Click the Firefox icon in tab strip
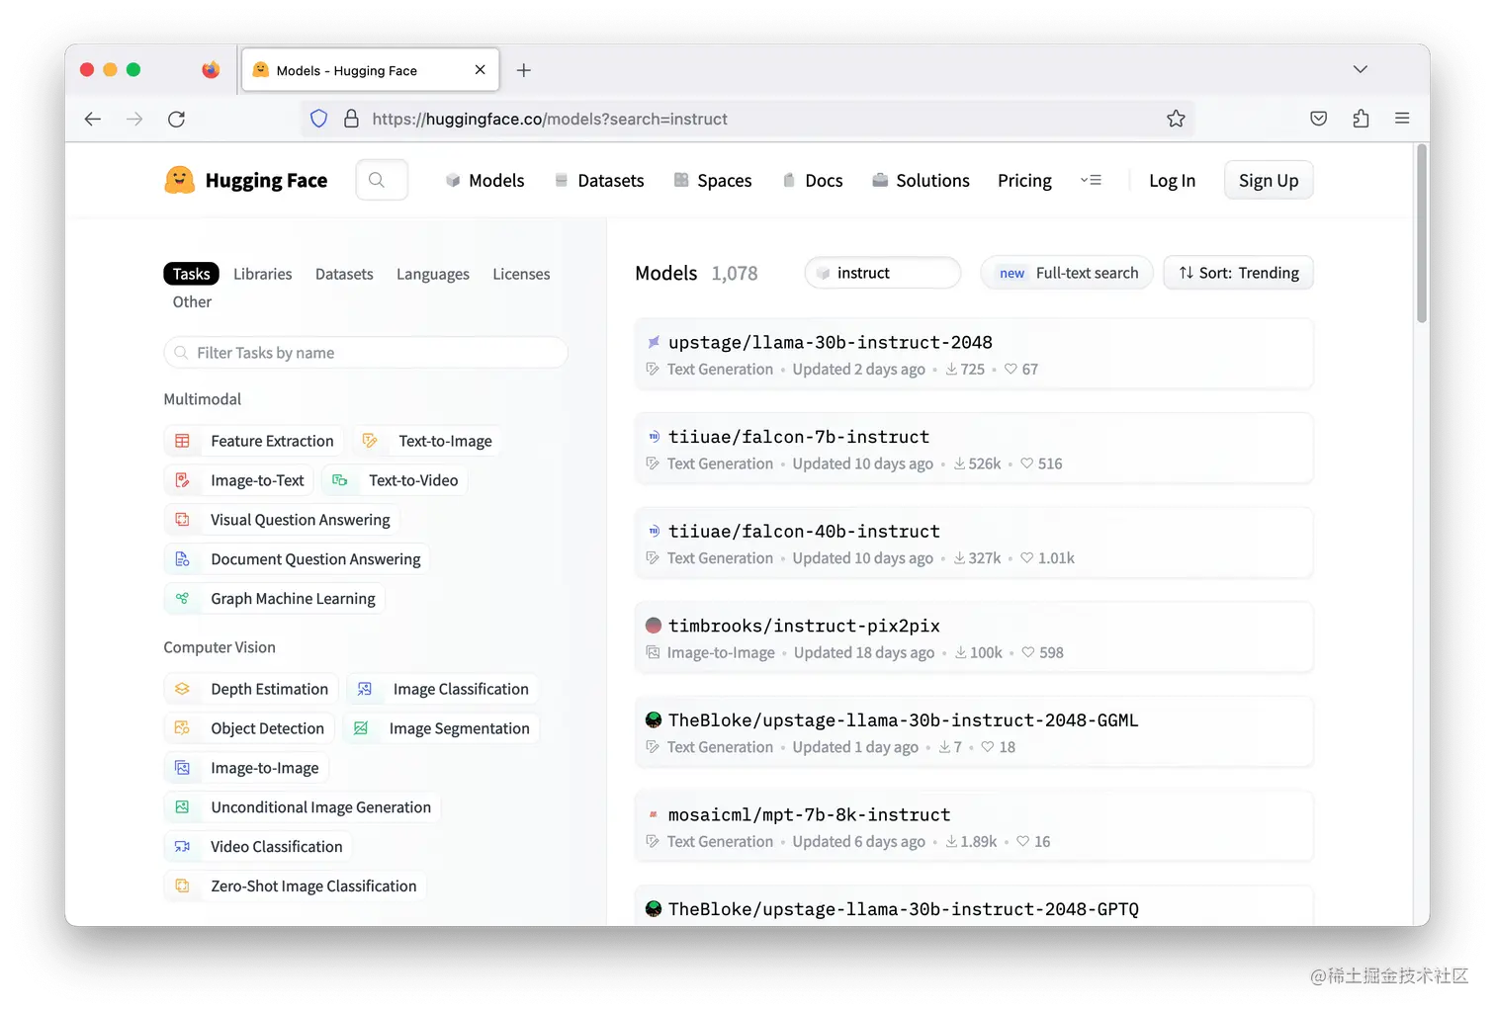This screenshot has height=1012, width=1495. pos(211,69)
